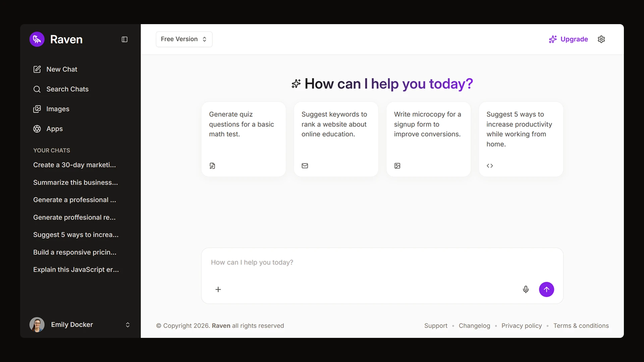Add an attachment with the plus icon
This screenshot has height=362, width=644.
(218, 289)
